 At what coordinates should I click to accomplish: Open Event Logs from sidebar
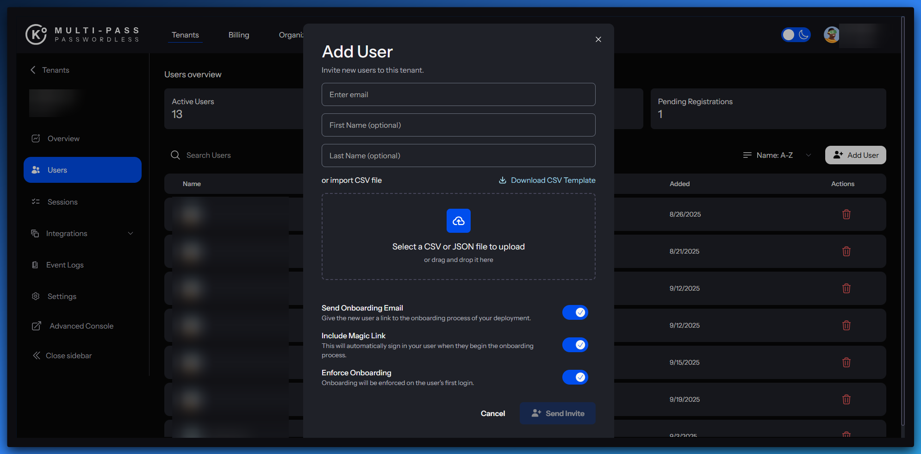(64, 265)
